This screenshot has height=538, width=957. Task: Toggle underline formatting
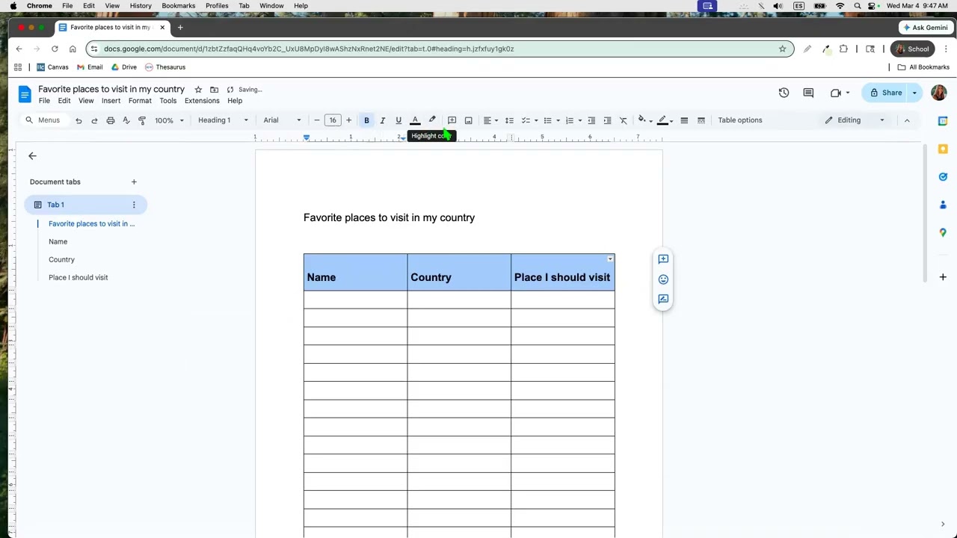tap(399, 120)
